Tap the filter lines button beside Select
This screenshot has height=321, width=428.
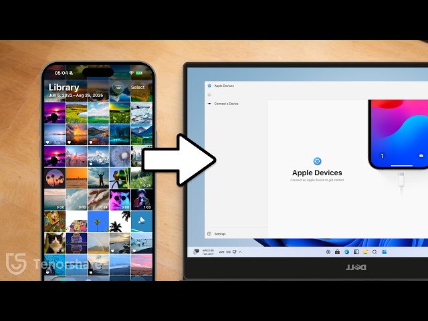(x=118, y=88)
